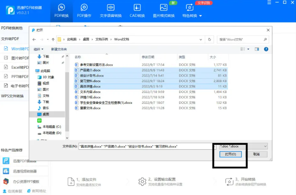Open 文字语音转换 tab
The image size is (296, 195).
coord(111,11)
